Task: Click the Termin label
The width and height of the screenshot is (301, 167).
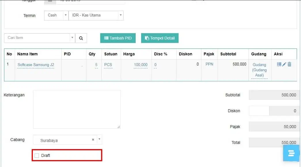Action: tap(29, 16)
